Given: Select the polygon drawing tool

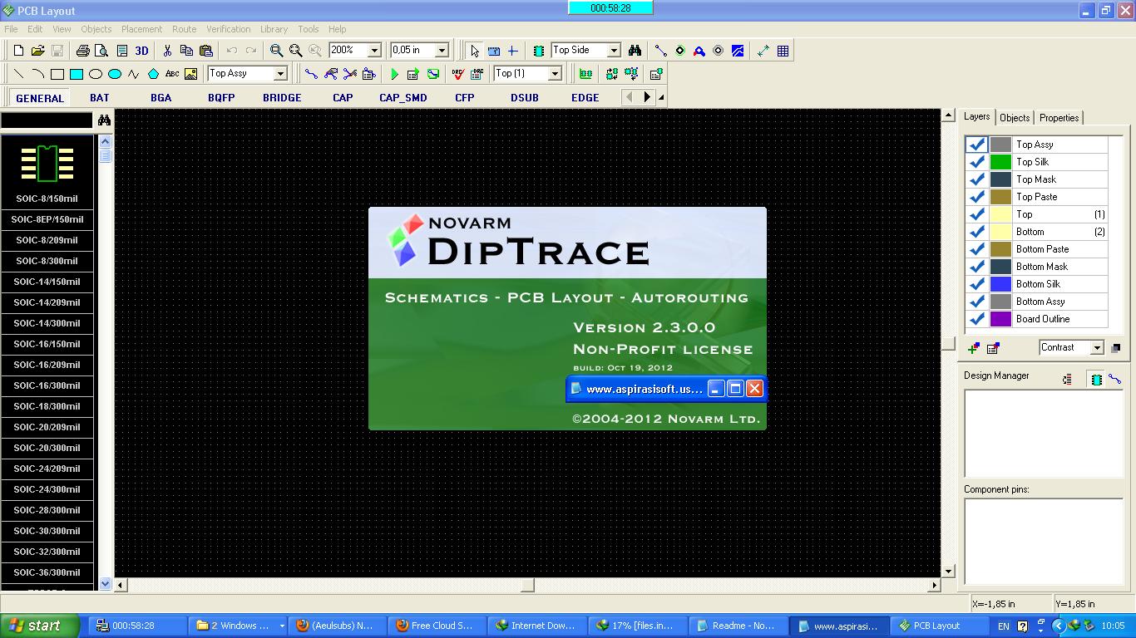Looking at the screenshot, I should pyautogui.click(x=153, y=74).
